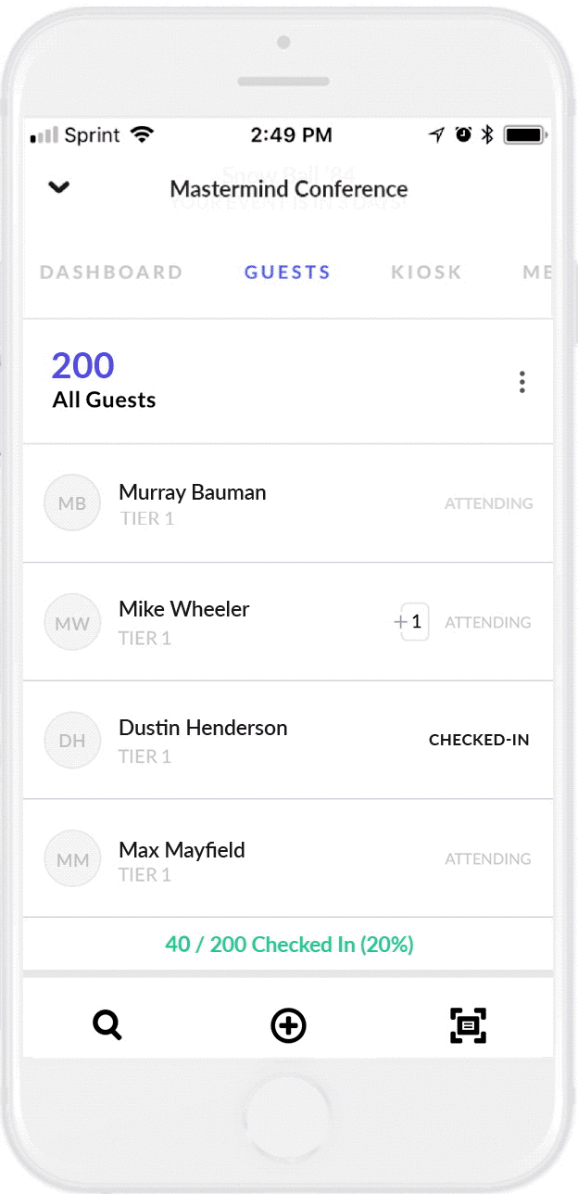This screenshot has width=578, height=1194.
Task: Toggle Dustin Henderson's CHECKED-IN status
Action: tap(479, 740)
